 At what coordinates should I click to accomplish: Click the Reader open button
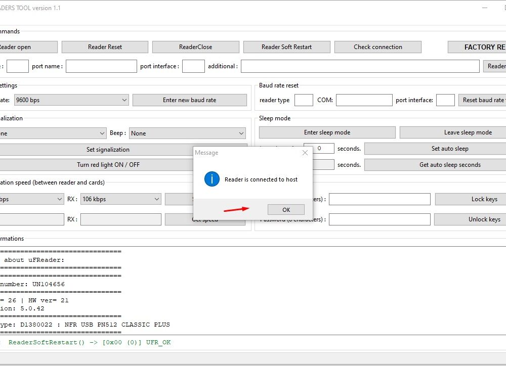click(x=28, y=47)
